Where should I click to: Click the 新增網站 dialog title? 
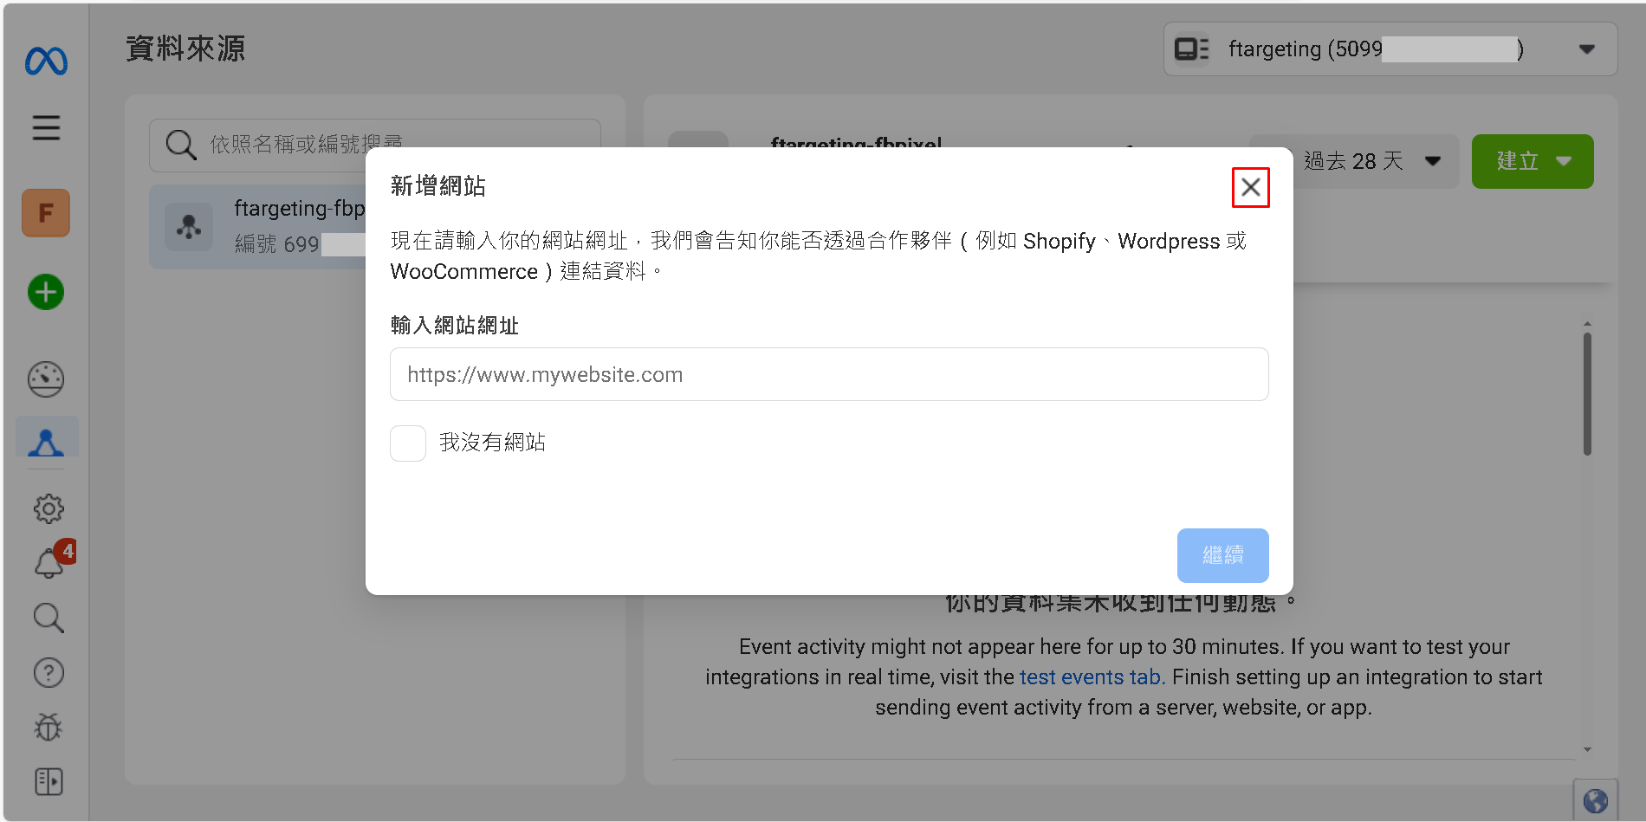pos(437,185)
